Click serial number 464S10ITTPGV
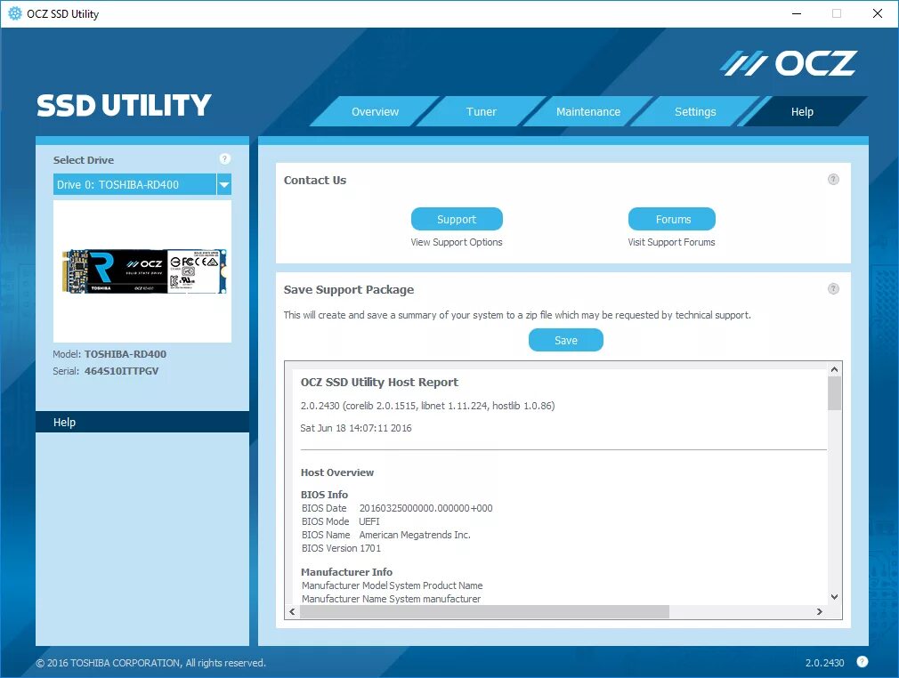Viewport: 899px width, 678px height. [122, 371]
